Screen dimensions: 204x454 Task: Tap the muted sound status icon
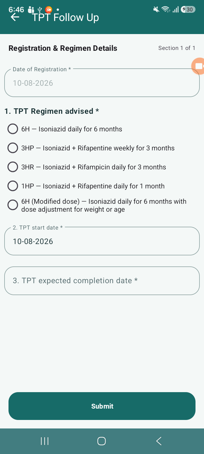coord(156,10)
